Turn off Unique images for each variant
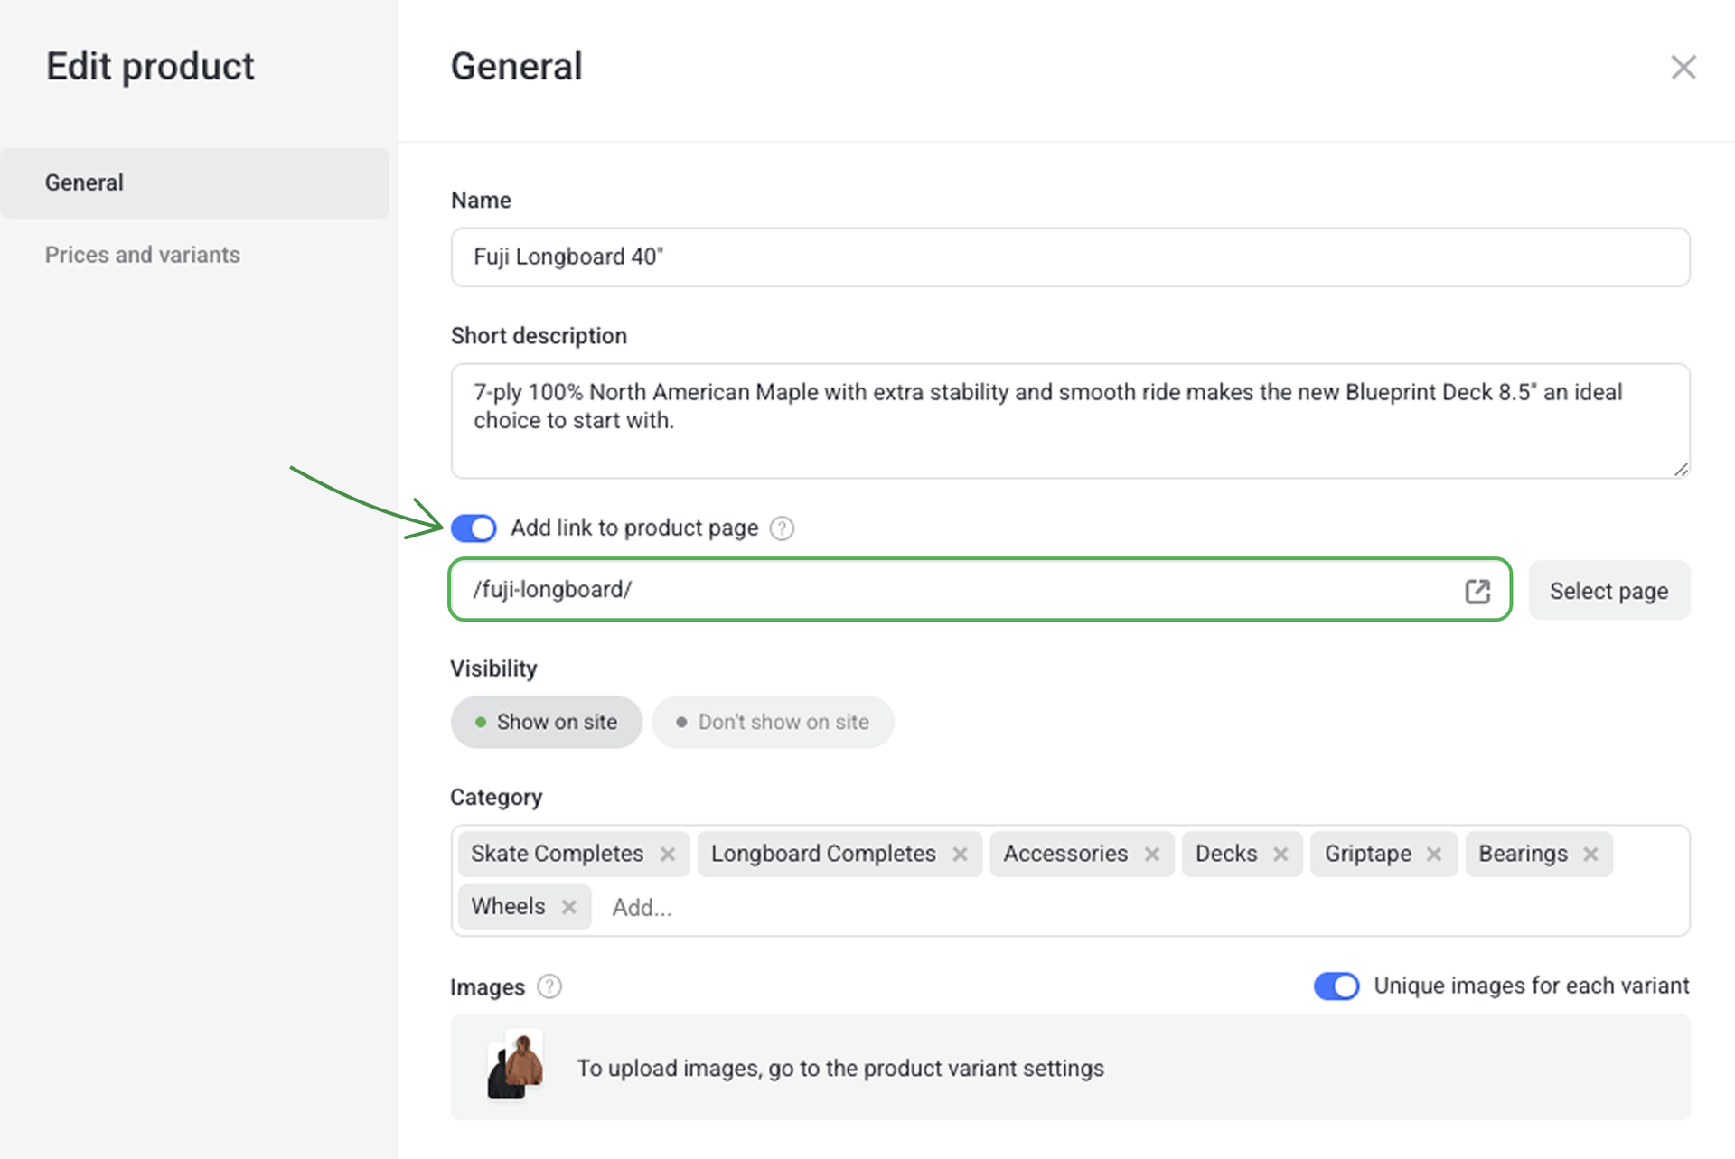The width and height of the screenshot is (1735, 1159). pos(1336,986)
